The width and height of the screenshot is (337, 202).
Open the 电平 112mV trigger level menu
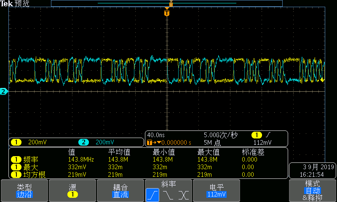tap(217, 191)
